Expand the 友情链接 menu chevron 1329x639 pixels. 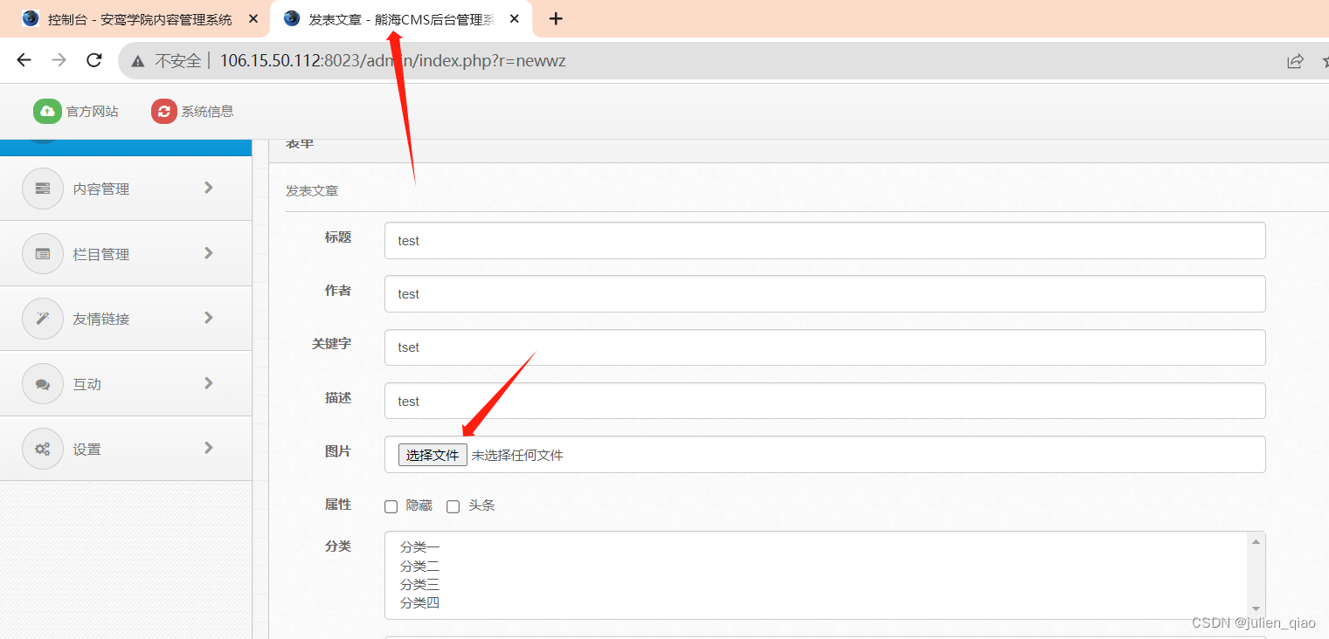pos(208,318)
